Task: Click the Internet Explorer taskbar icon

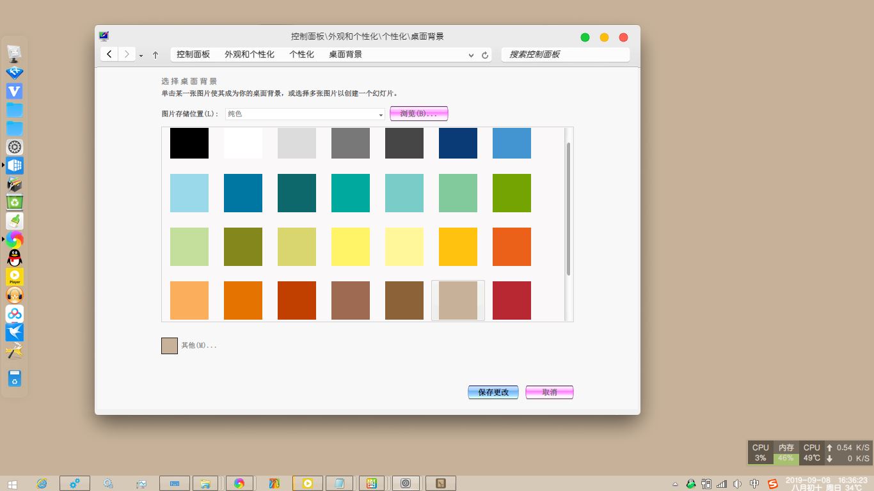Action: click(x=42, y=483)
